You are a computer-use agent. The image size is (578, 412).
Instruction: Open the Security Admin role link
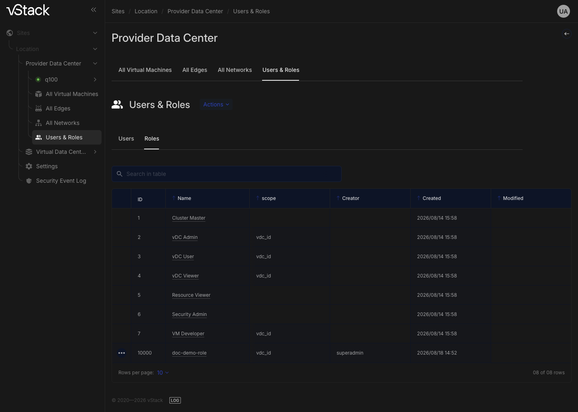(x=189, y=314)
